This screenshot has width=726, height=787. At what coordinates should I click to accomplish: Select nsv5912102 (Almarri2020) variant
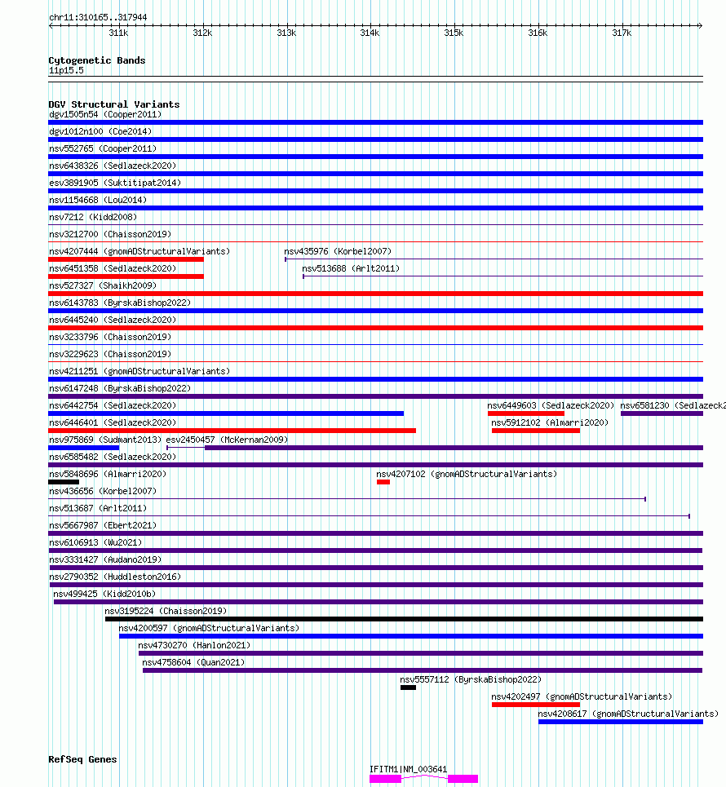(x=550, y=422)
